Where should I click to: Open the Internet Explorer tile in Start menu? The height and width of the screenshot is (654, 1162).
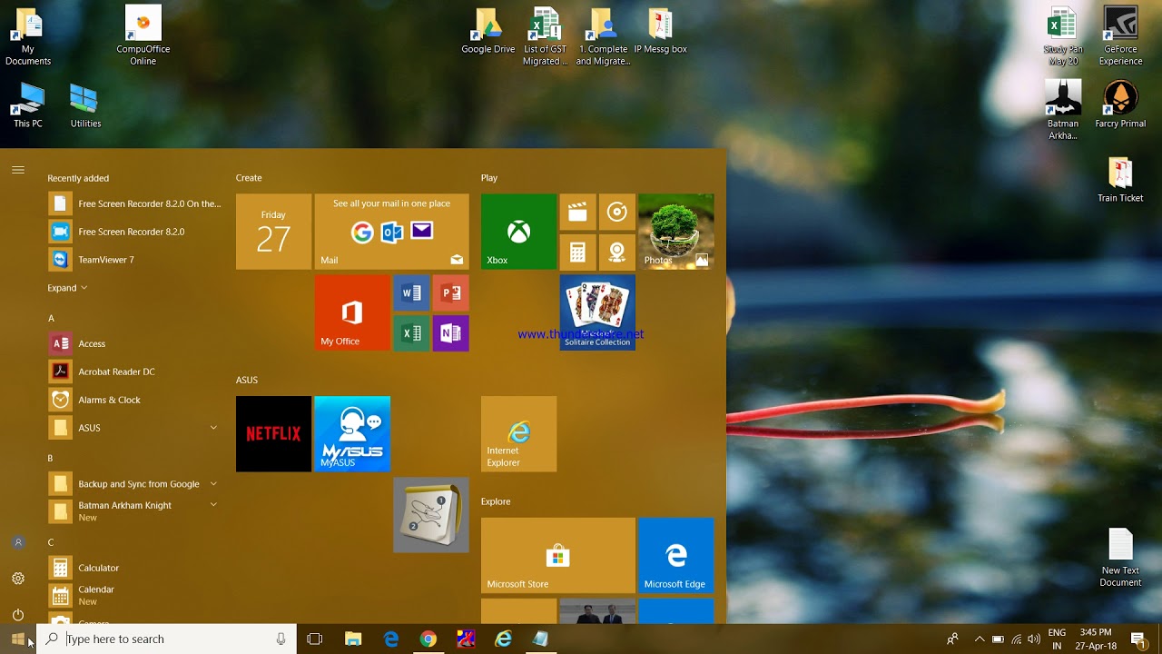(x=518, y=434)
